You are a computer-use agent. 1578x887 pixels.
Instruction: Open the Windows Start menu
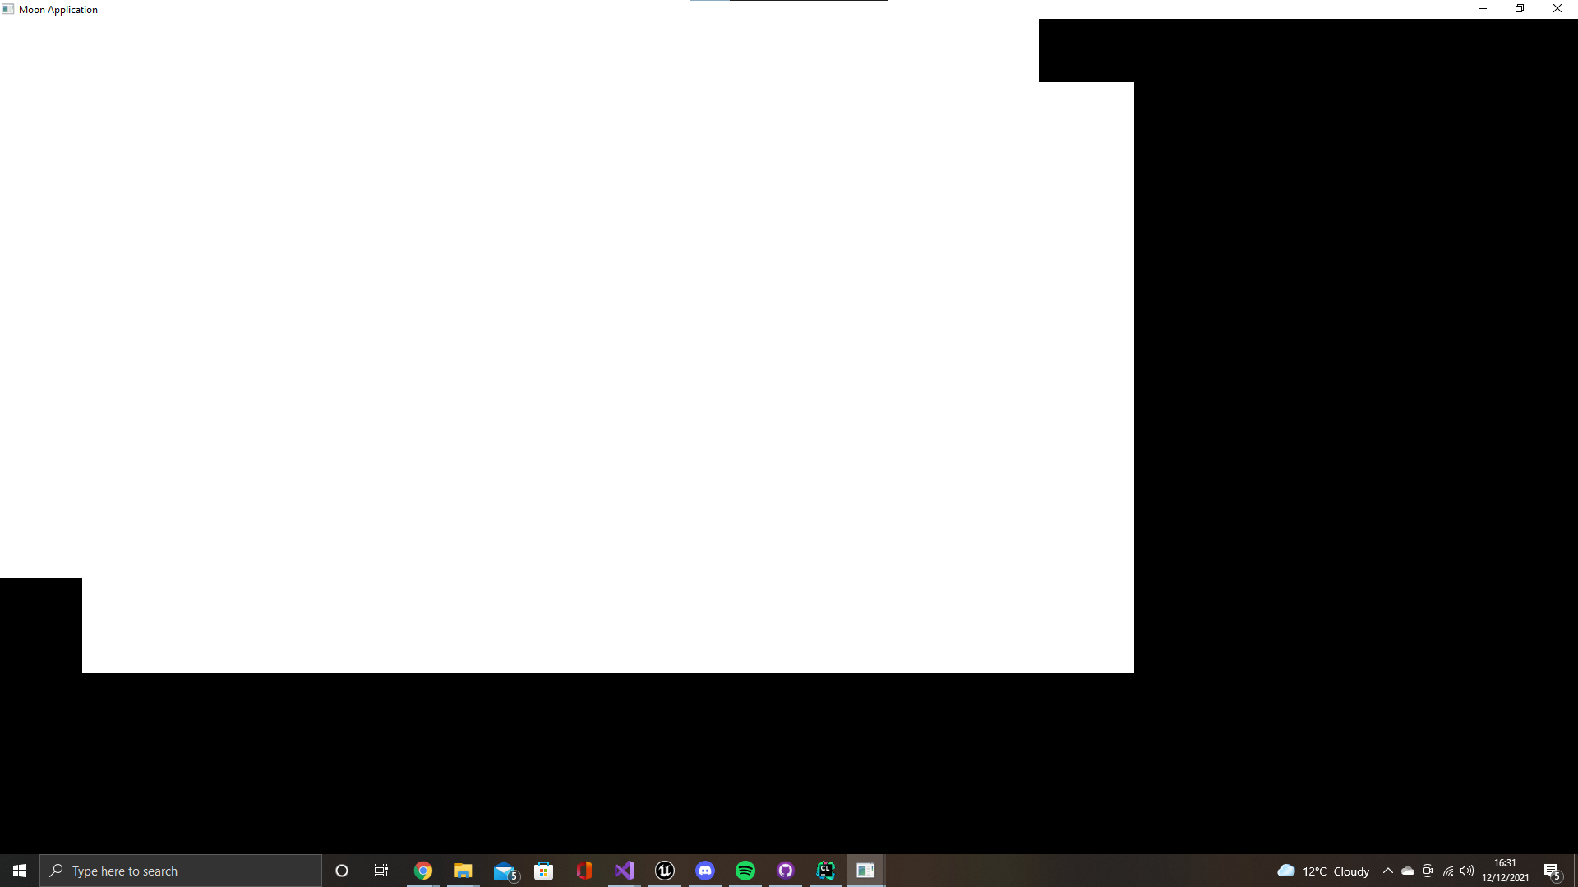pos(20,871)
